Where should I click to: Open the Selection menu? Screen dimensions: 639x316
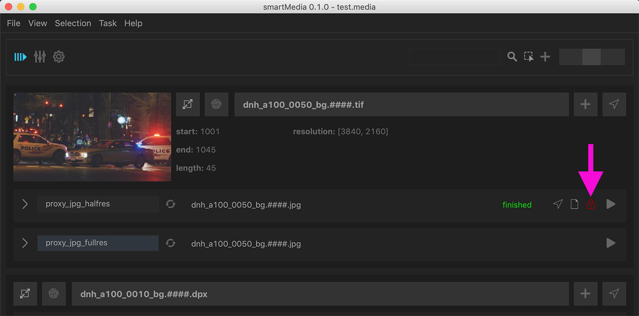coord(73,23)
